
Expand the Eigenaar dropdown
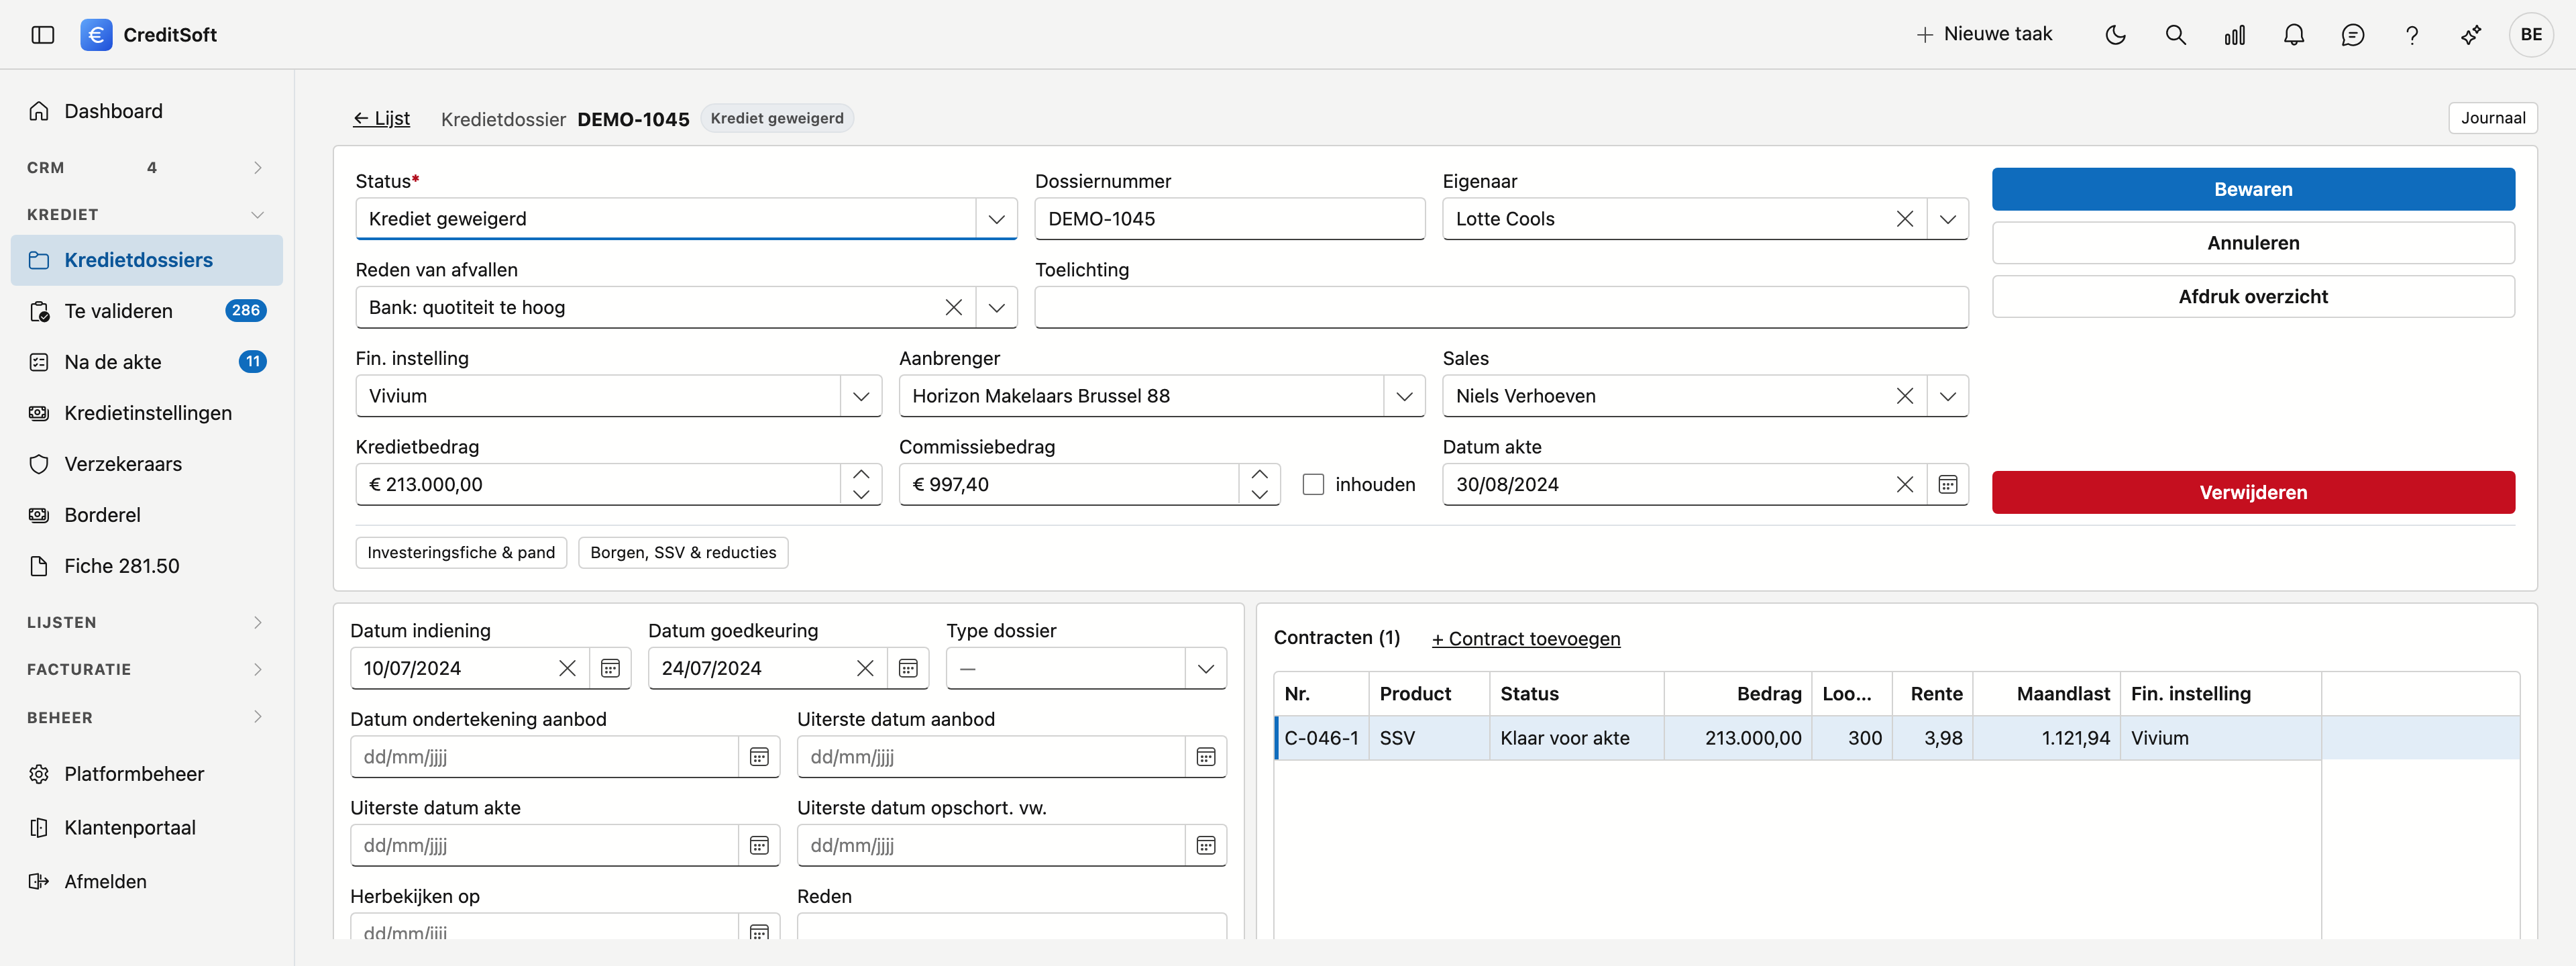click(1947, 219)
